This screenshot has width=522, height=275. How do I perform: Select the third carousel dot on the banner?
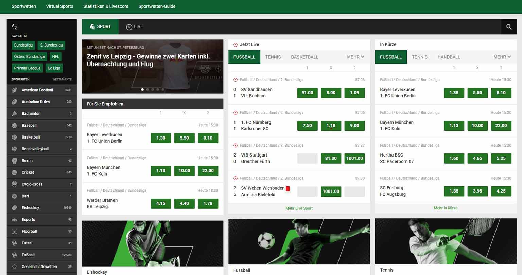pyautogui.click(x=153, y=89)
